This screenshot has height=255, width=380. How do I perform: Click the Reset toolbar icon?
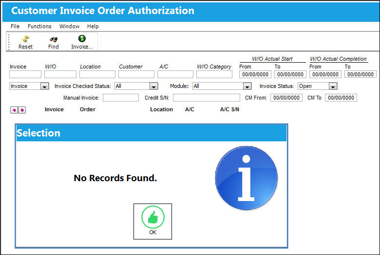(25, 39)
